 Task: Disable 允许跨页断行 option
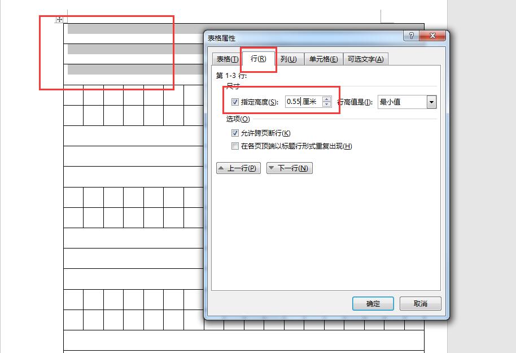pyautogui.click(x=234, y=133)
